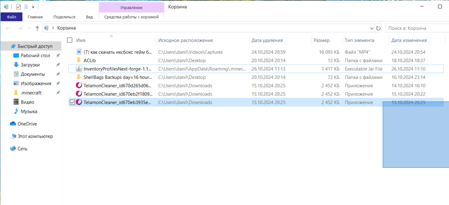Viewport: 449px width, 205px height.
Task: Open the Файл ribbon tab
Action: (12, 17)
